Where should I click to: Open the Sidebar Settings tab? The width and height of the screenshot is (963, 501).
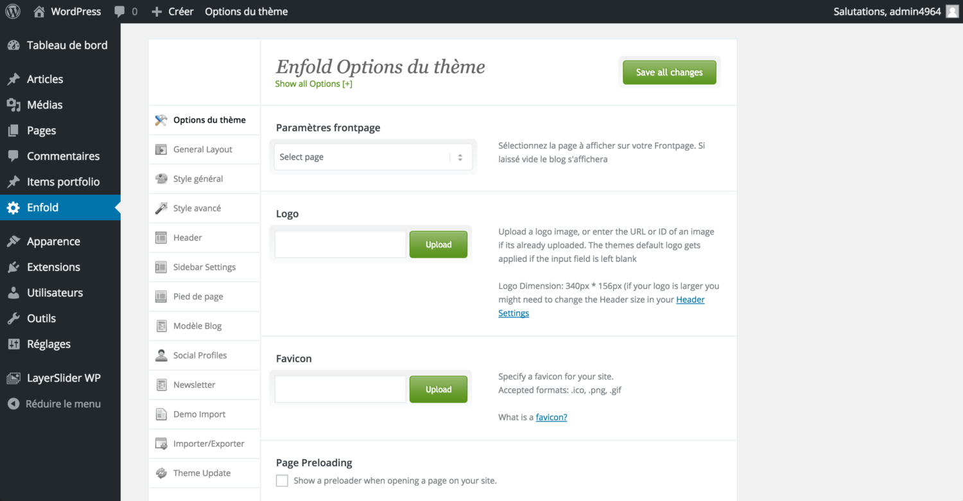tap(204, 267)
